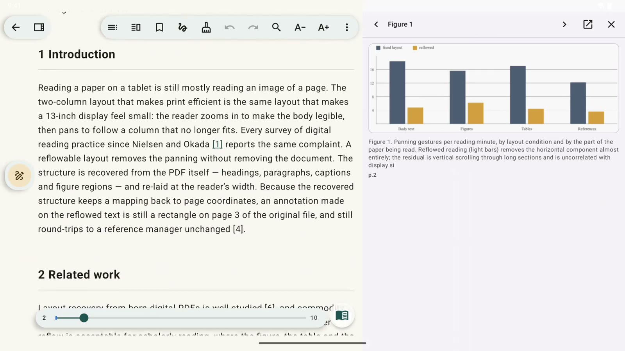This screenshot has width=625, height=351.
Task: Click the 'reflowed' legend entry
Action: coord(423,48)
